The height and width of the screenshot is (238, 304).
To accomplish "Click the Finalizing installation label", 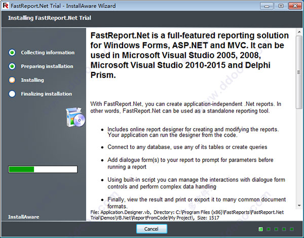I will pyautogui.click(x=47, y=94).
